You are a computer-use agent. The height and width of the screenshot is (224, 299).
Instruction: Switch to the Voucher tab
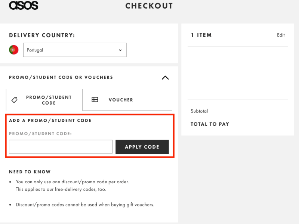pos(121,100)
